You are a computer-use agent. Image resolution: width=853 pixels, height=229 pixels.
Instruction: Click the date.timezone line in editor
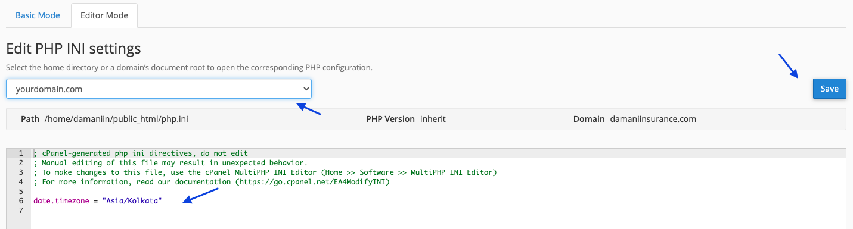pos(98,201)
